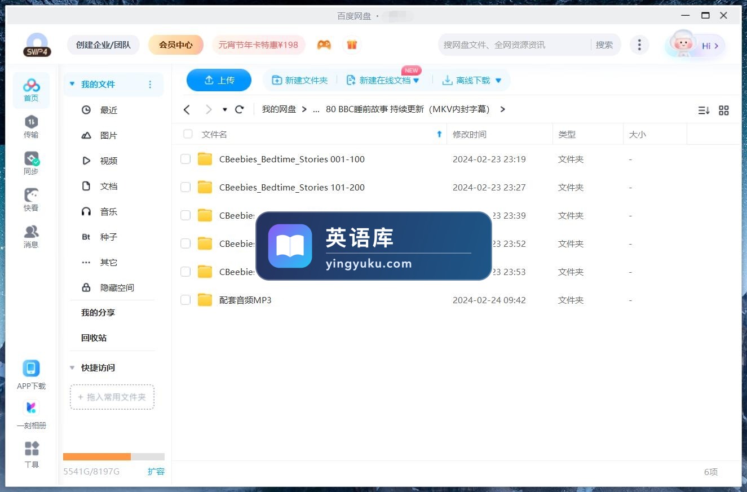This screenshot has width=747, height=492.
Task: Click folder icon of 配套音频MP3
Action: click(205, 300)
